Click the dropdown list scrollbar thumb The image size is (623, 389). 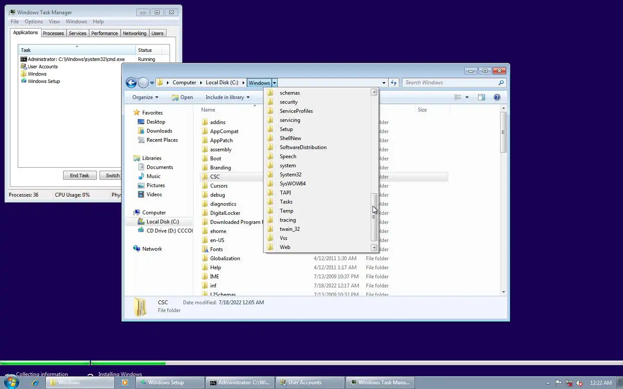coord(374,217)
